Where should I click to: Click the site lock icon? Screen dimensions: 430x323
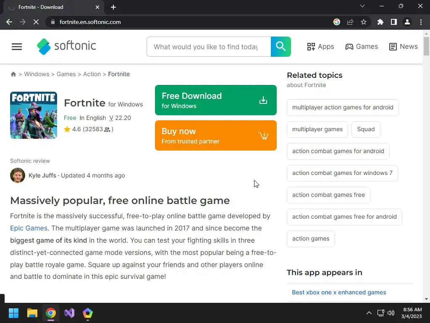point(53,22)
